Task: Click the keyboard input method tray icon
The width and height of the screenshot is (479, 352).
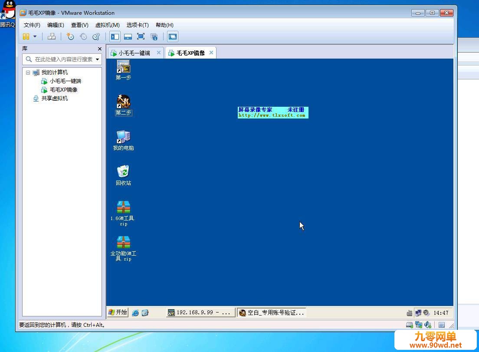Action: 410,313
